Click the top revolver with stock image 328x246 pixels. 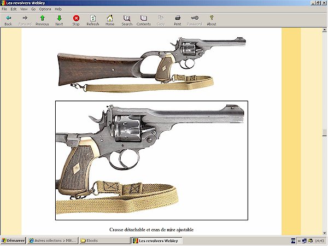pos(151,65)
